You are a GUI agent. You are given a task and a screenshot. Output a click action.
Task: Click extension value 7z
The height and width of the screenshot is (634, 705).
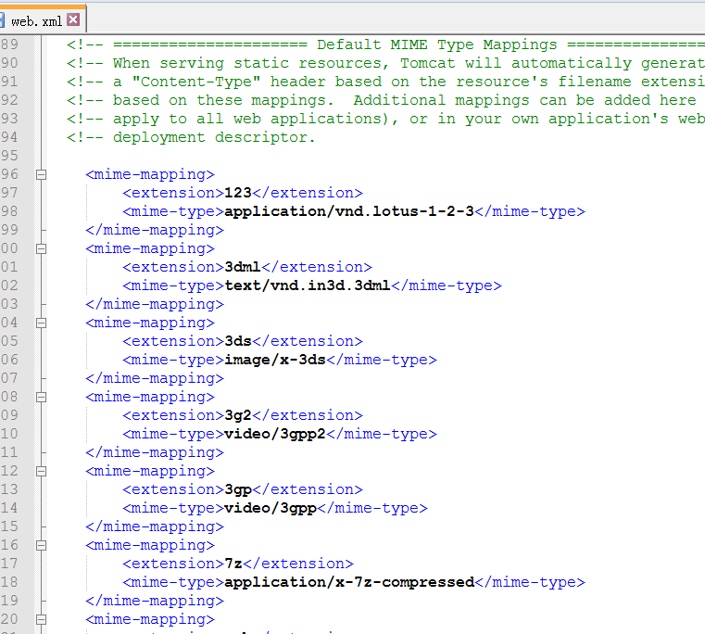[233, 564]
